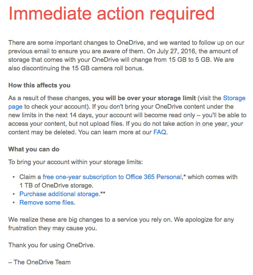Click the double asterisk after Purchase additional storage
The image size is (253, 275).
(x=103, y=193)
